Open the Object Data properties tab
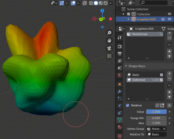Viewport: 174px width, 139px height. click(x=120, y=120)
